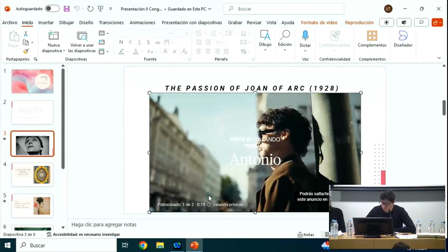The width and height of the screenshot is (448, 252).
Task: Click the Webex taskbar icon
Action: [x=177, y=245]
